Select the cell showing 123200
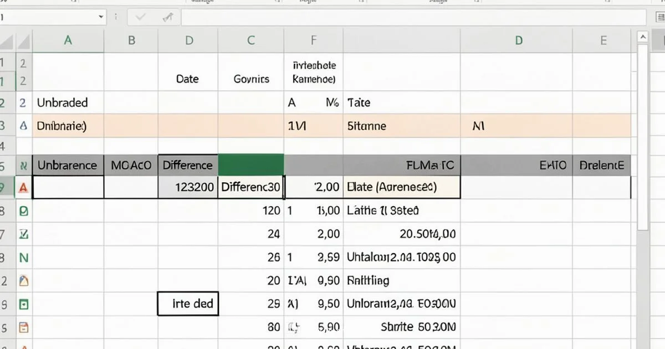Viewport: 665px width, 349px height. (188, 187)
